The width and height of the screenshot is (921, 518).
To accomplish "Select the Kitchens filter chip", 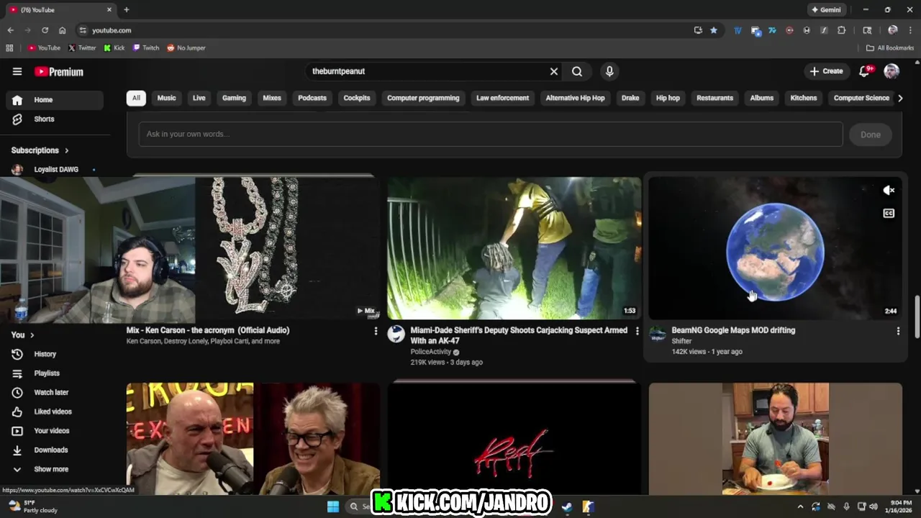I will [x=804, y=98].
